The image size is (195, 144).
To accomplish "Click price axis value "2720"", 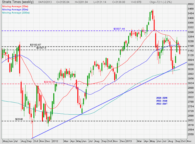I will 190,111.
